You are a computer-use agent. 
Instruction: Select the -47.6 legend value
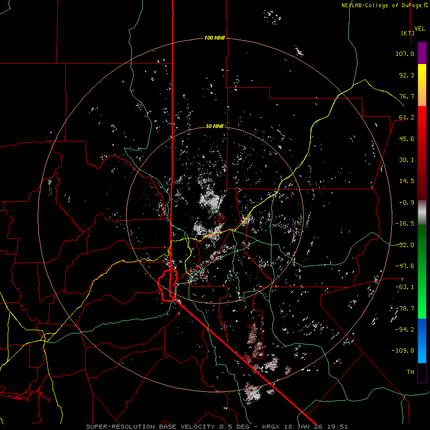(405, 266)
